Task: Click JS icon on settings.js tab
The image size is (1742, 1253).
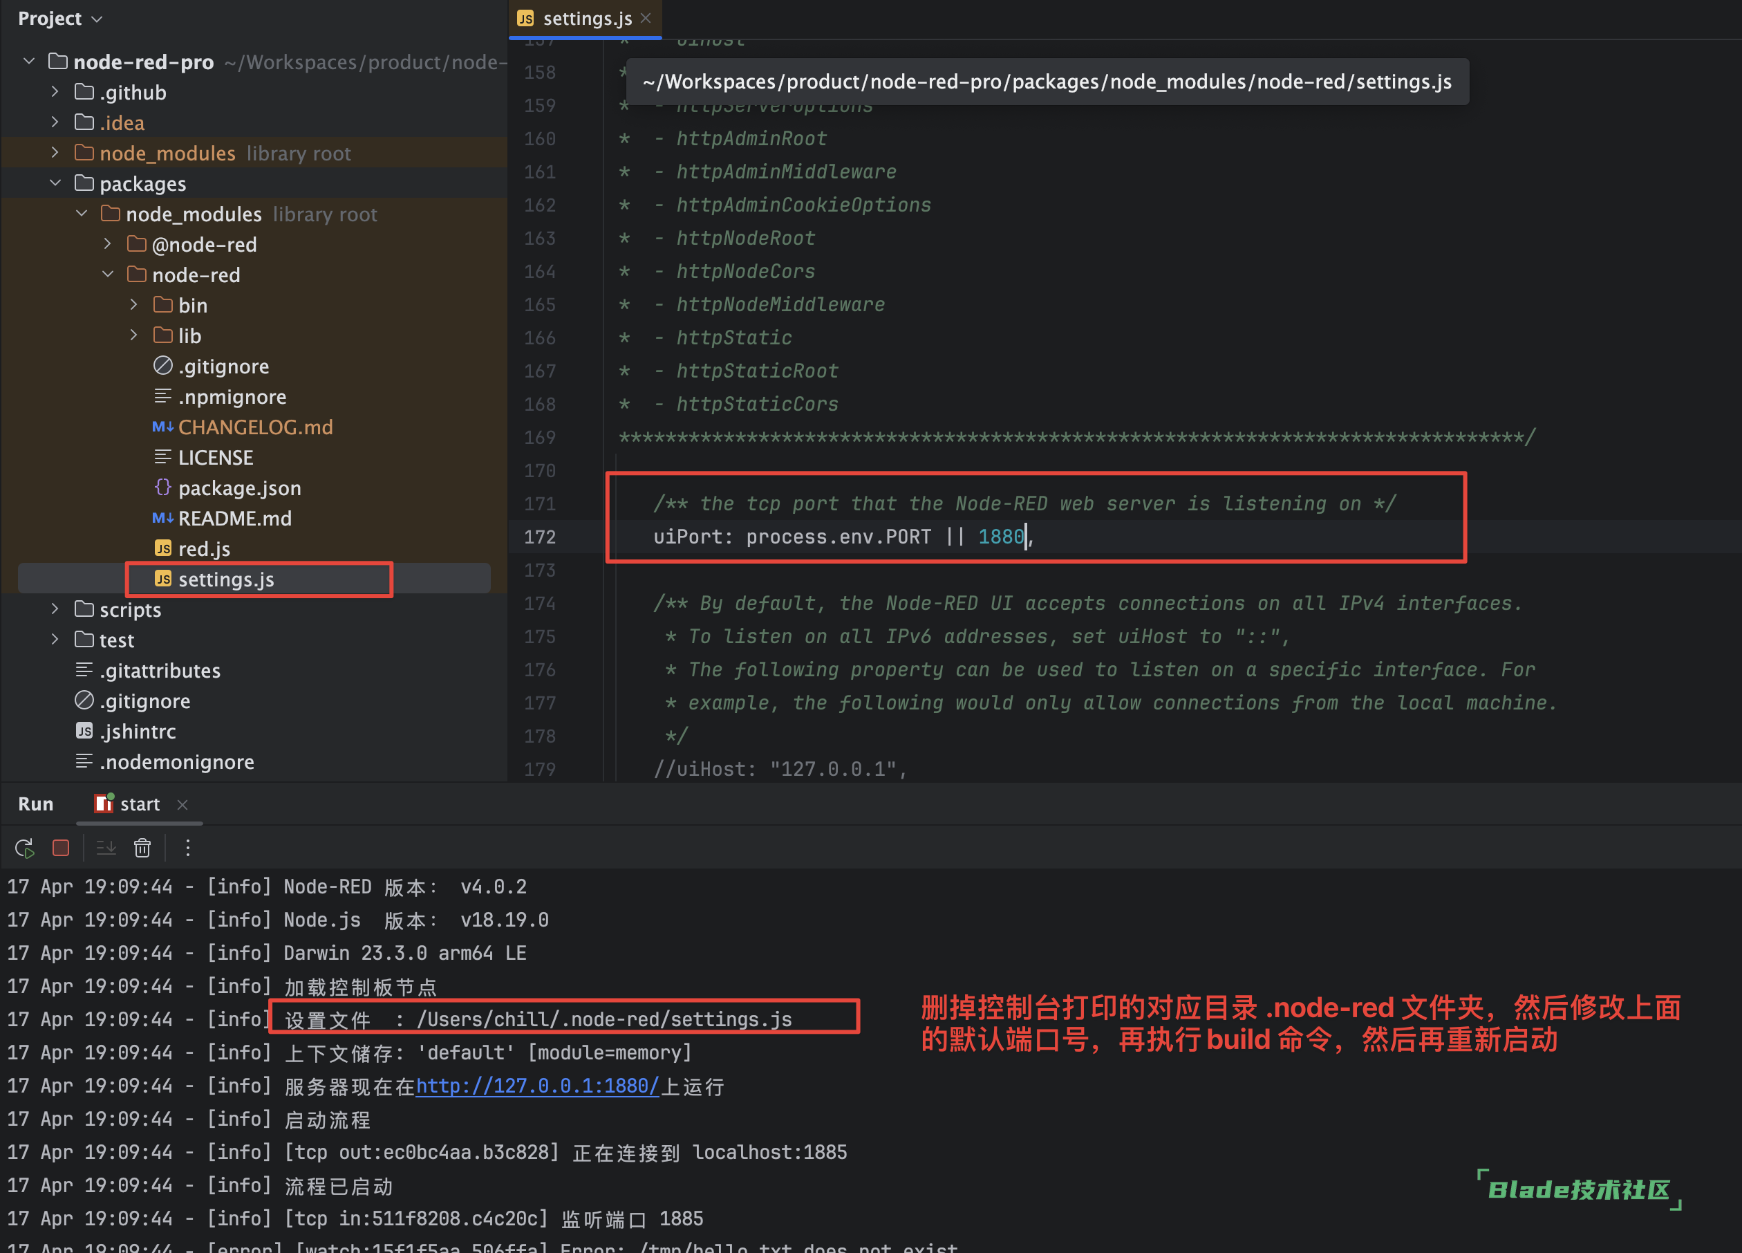Action: tap(525, 18)
